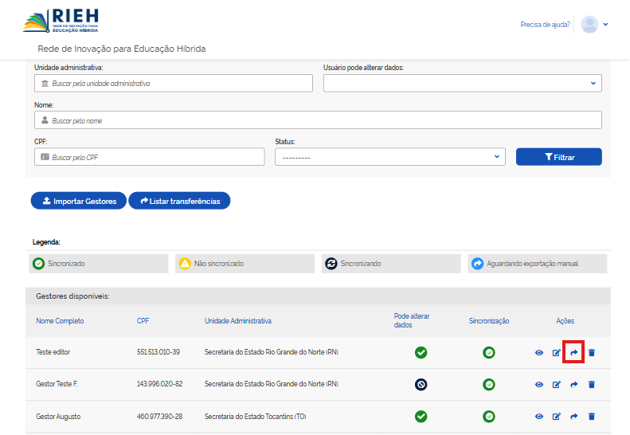Click the name Teste editor
Screen dimensions: 630x435
(x=53, y=352)
